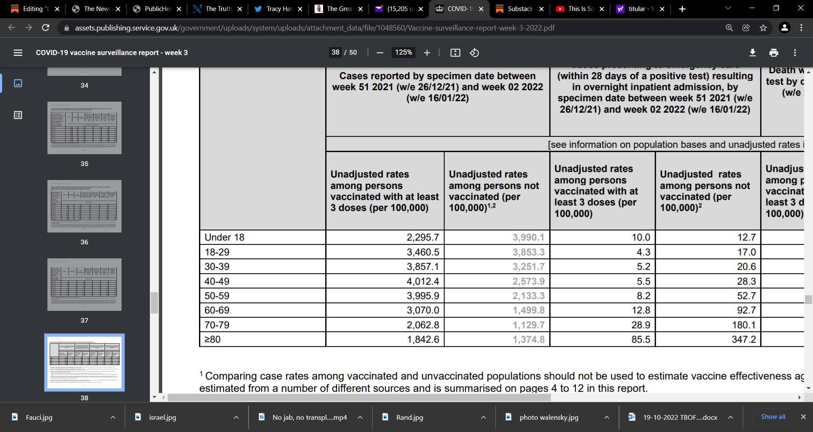Viewport: 813px width, 432px height.
Task: Click the Fit to page button
Action: point(455,53)
